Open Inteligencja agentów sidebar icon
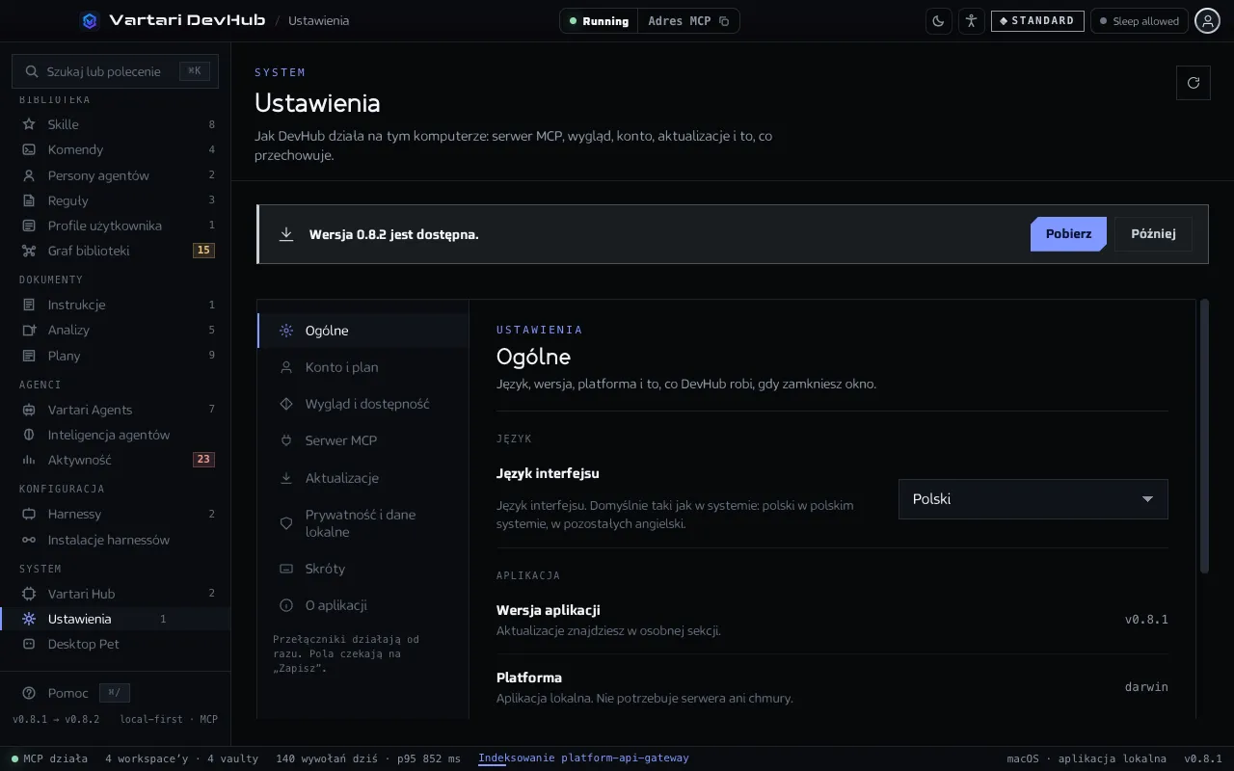Image resolution: width=1234 pixels, height=771 pixels. point(29,435)
